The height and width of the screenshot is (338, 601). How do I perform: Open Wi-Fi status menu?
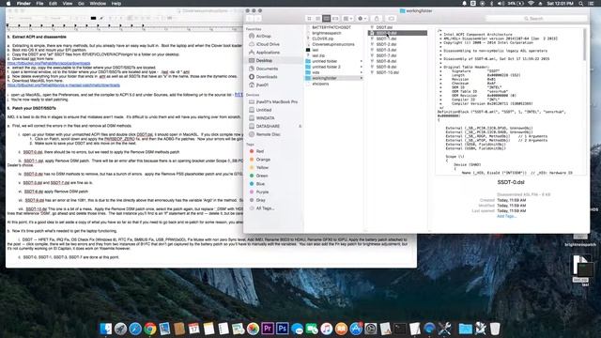[x=531, y=4]
